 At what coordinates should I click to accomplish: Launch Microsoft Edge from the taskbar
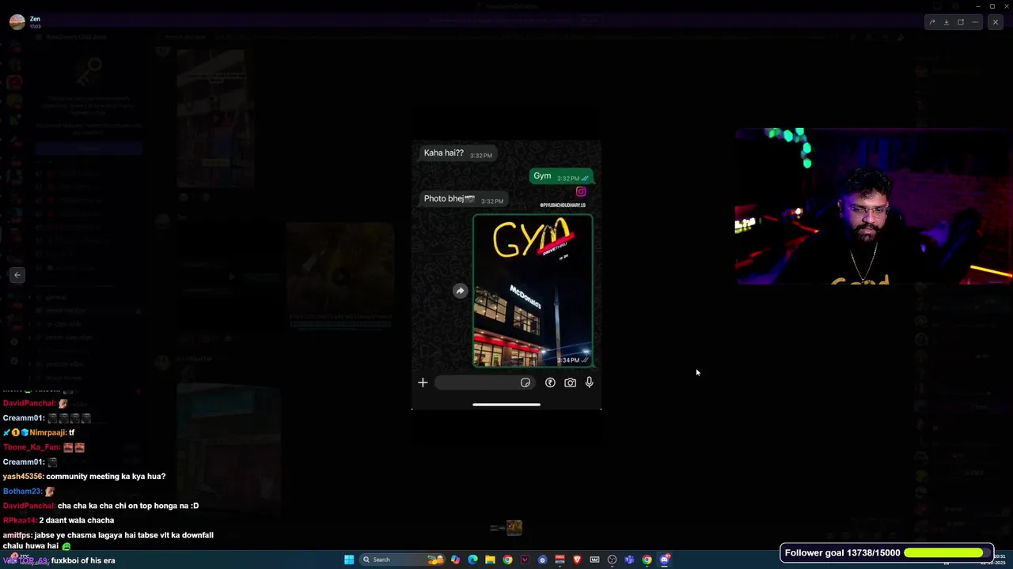tap(472, 560)
